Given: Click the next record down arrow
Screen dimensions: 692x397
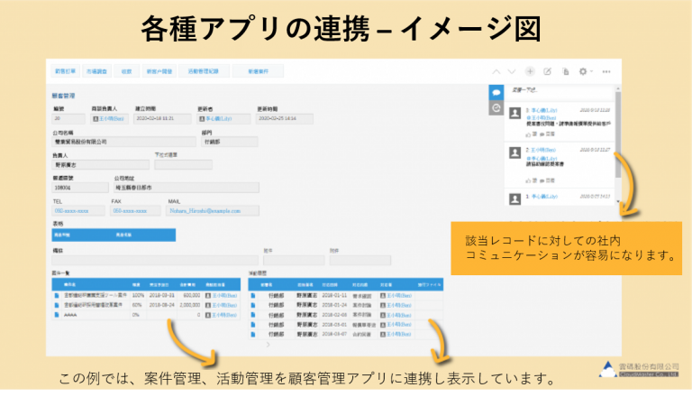Looking at the screenshot, I should [x=511, y=70].
